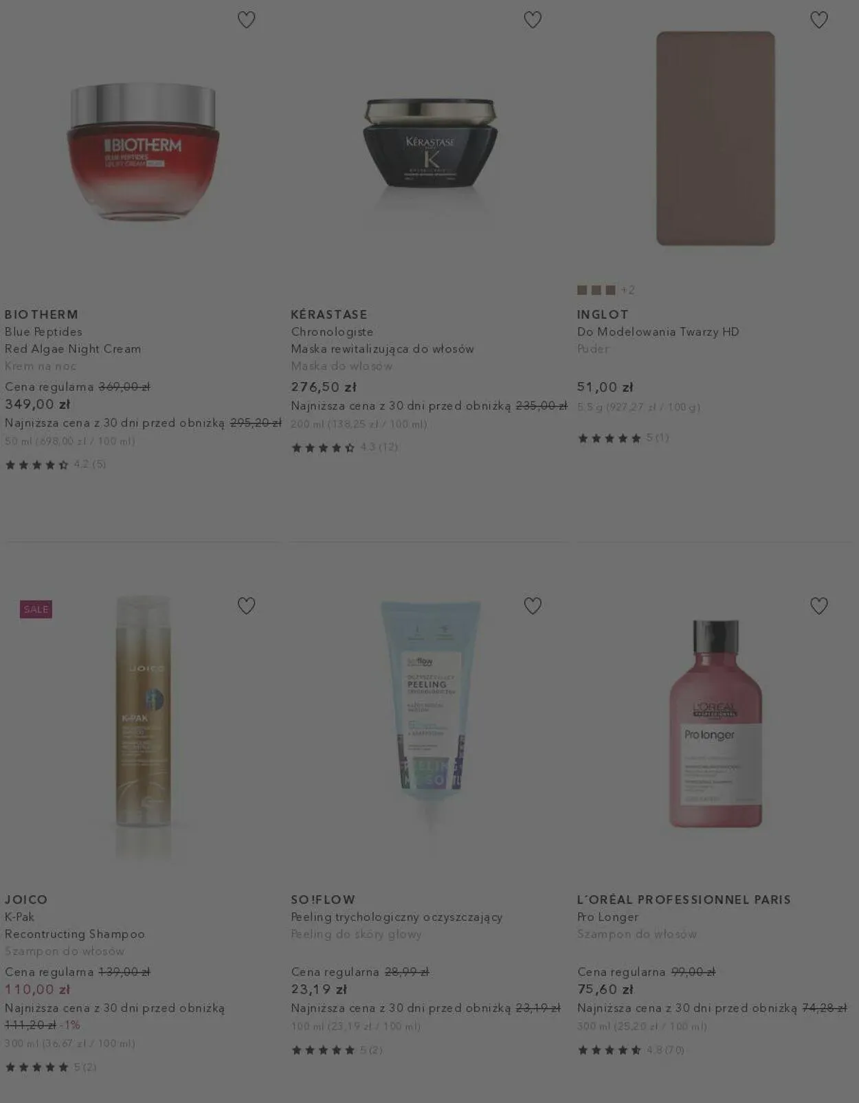Open Peeling trychologiczny oczyszczający link
This screenshot has width=859, height=1103.
(397, 917)
